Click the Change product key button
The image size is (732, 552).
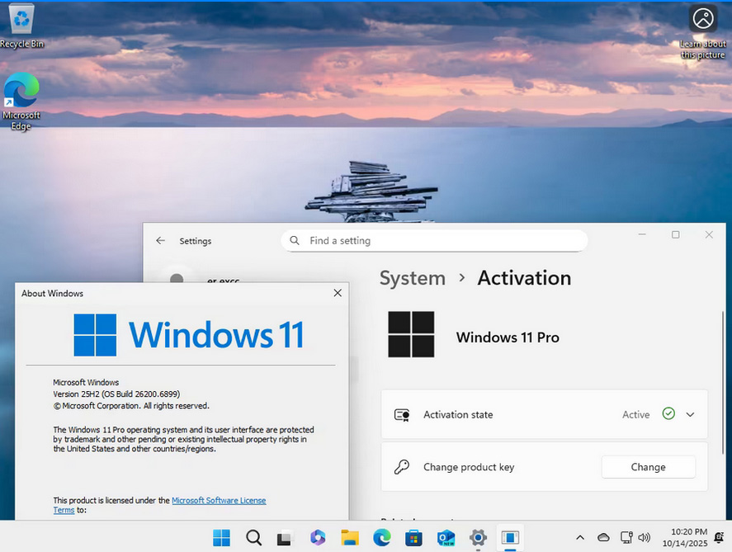(648, 467)
